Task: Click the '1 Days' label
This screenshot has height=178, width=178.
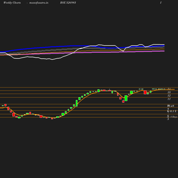Action: tap(174, 117)
